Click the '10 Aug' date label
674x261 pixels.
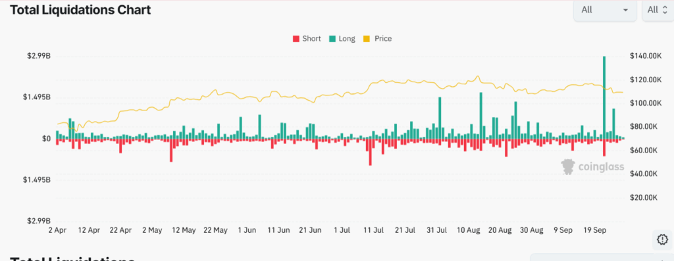click(x=468, y=231)
